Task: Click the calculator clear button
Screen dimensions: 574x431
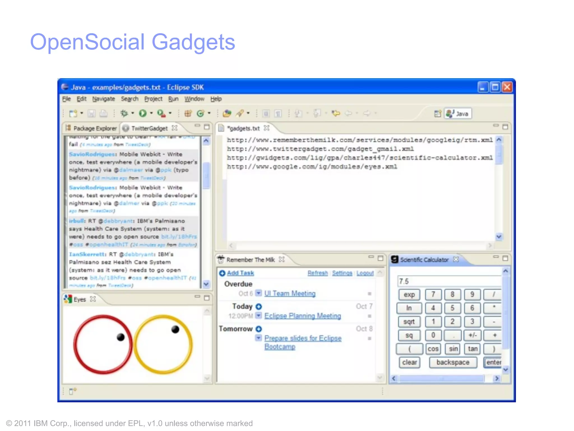Action: [409, 362]
